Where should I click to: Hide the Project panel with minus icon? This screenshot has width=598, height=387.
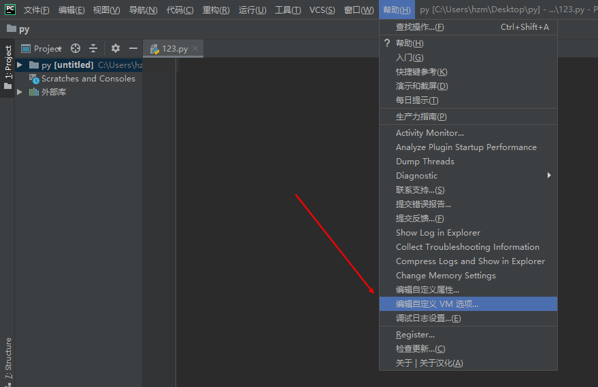tap(133, 48)
